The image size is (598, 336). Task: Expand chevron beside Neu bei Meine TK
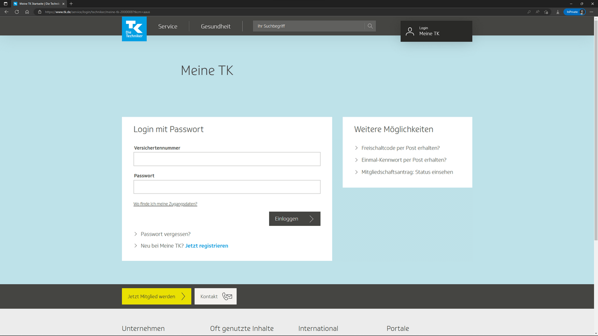click(x=136, y=246)
